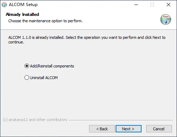Minimize the ALCOM Setup window
This screenshot has height=137, width=177.
tap(136, 5)
